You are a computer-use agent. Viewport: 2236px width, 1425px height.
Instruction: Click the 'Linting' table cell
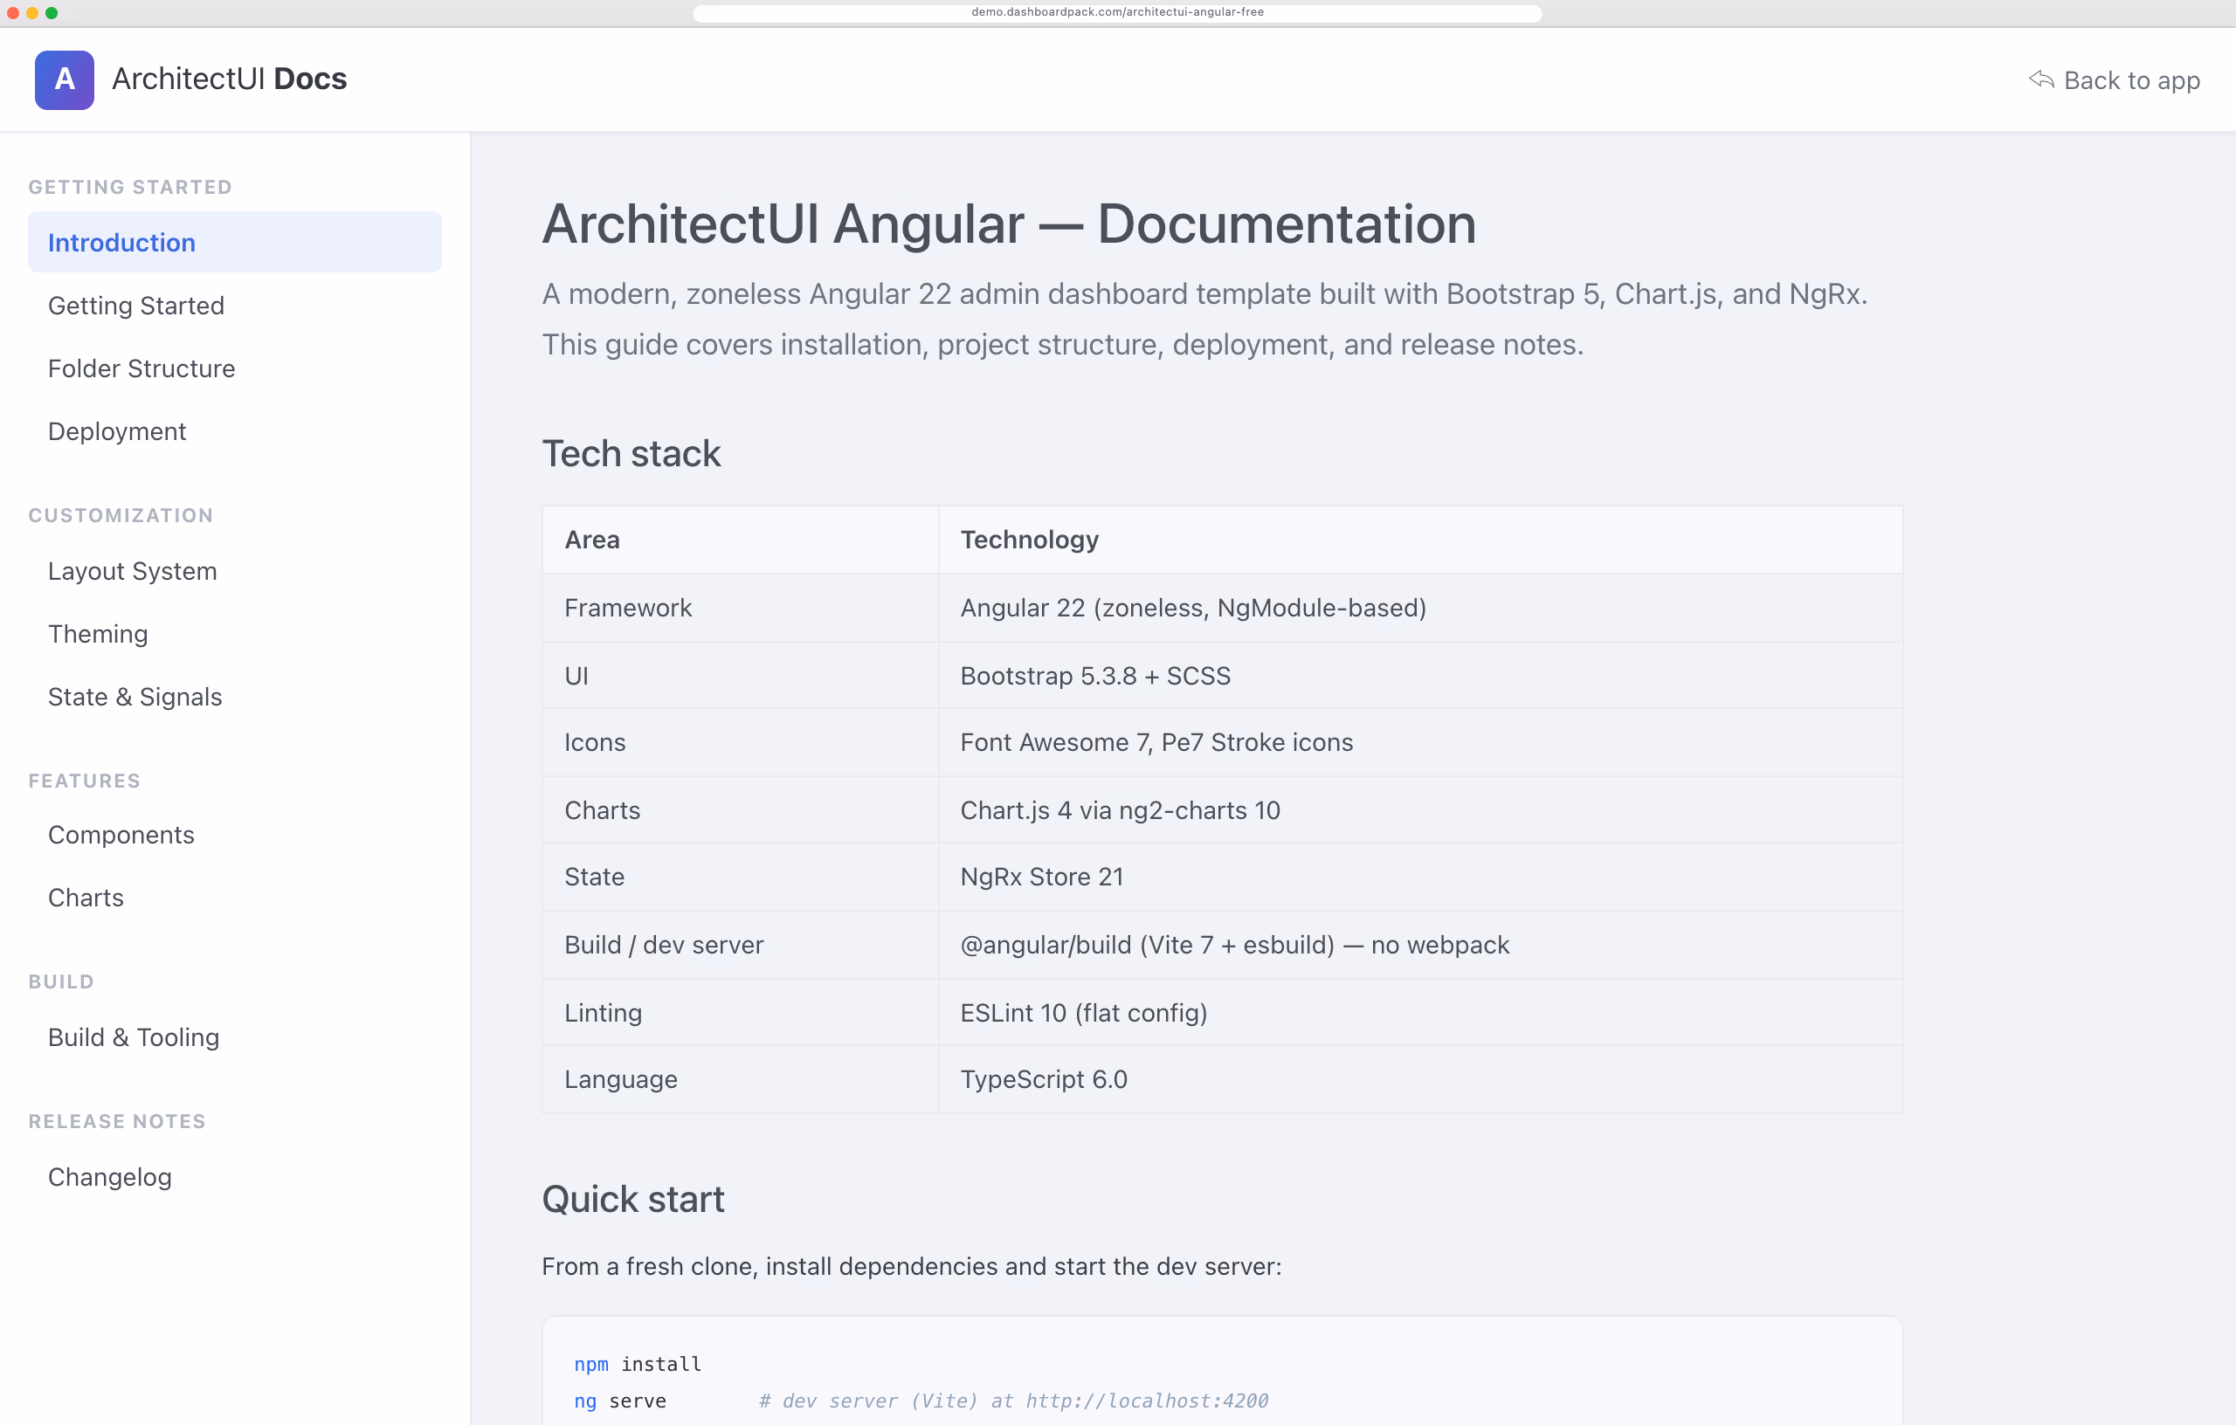[740, 1013]
